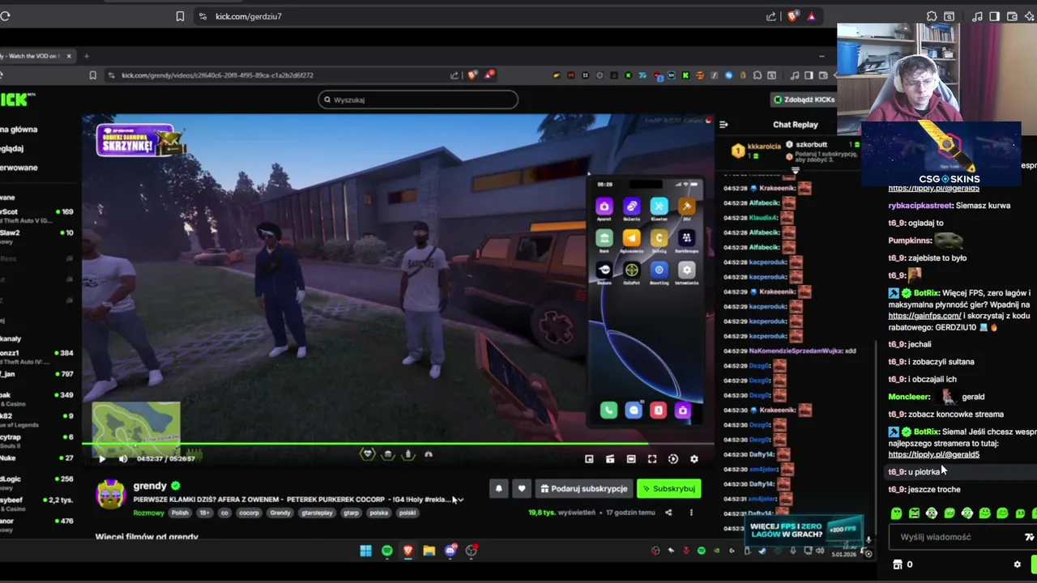Open chat settings gear icon
The width and height of the screenshot is (1037, 583).
(x=1018, y=564)
